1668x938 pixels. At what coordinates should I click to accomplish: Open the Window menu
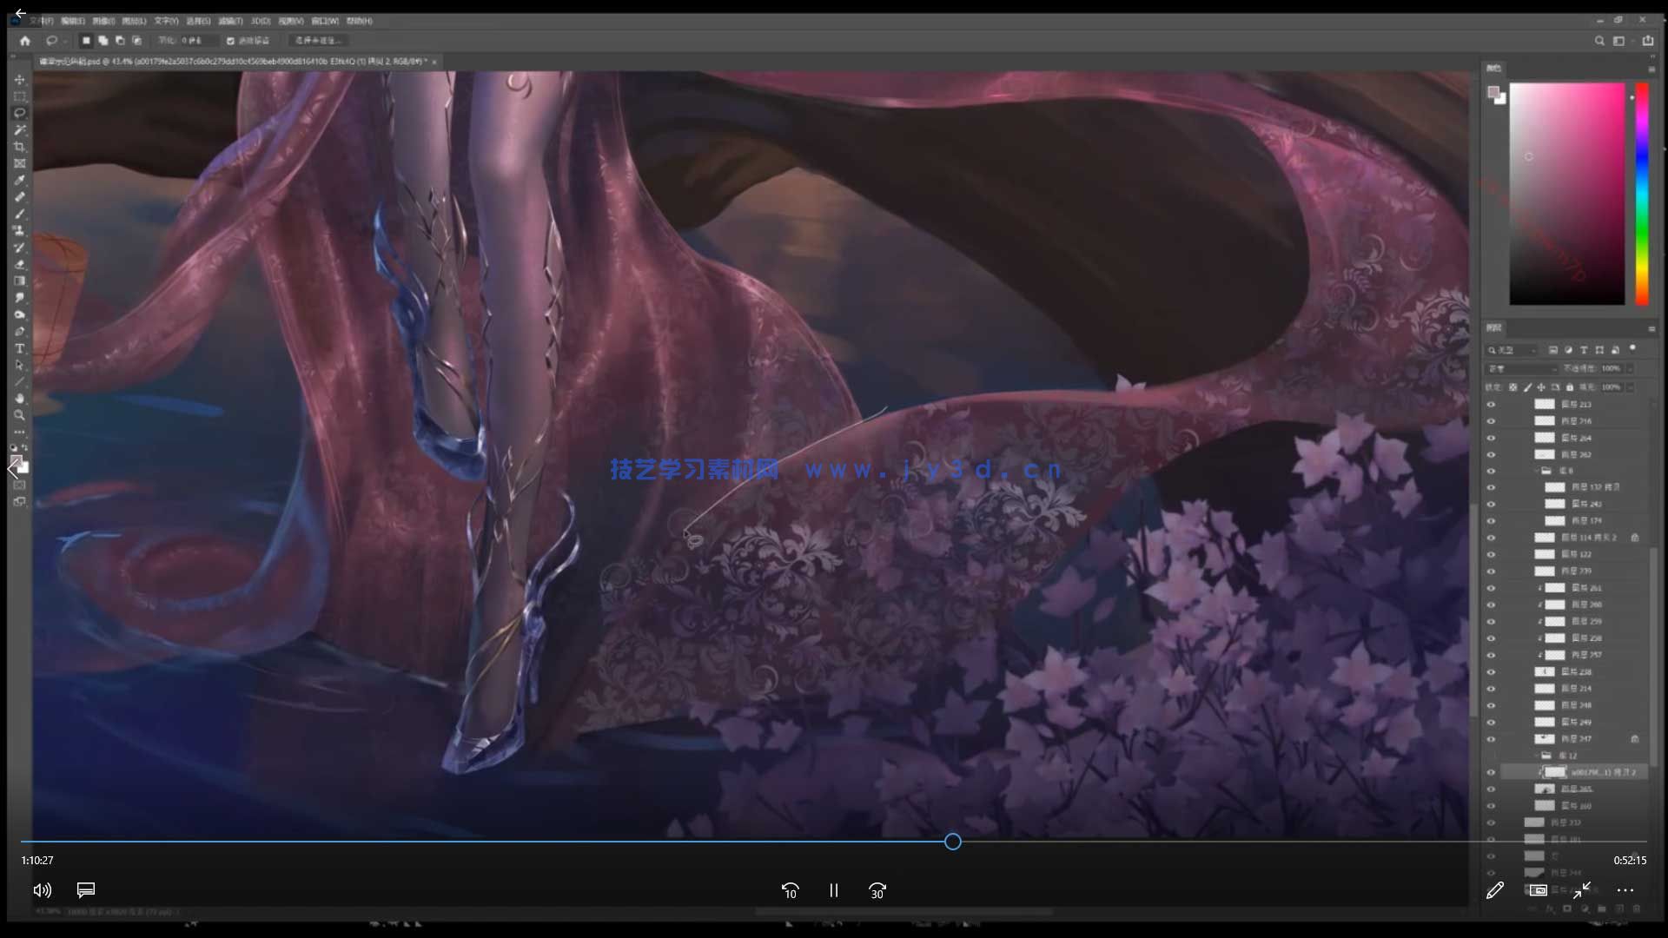pos(324,21)
